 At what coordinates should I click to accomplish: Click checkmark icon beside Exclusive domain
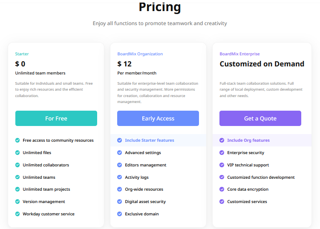(x=120, y=214)
